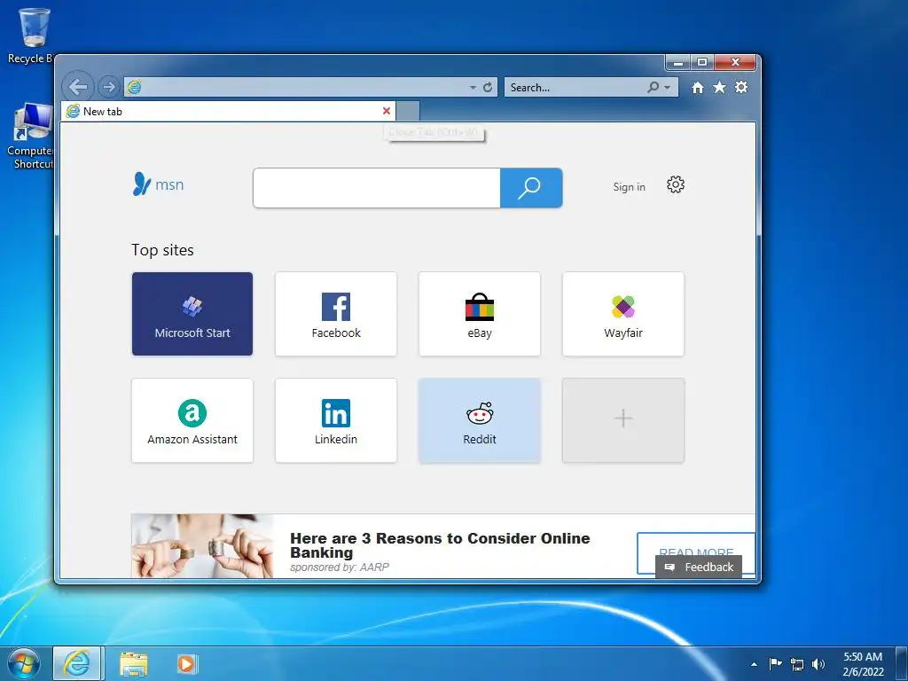Maximize the Internet Explorer window
The height and width of the screenshot is (681, 908).
pos(702,62)
